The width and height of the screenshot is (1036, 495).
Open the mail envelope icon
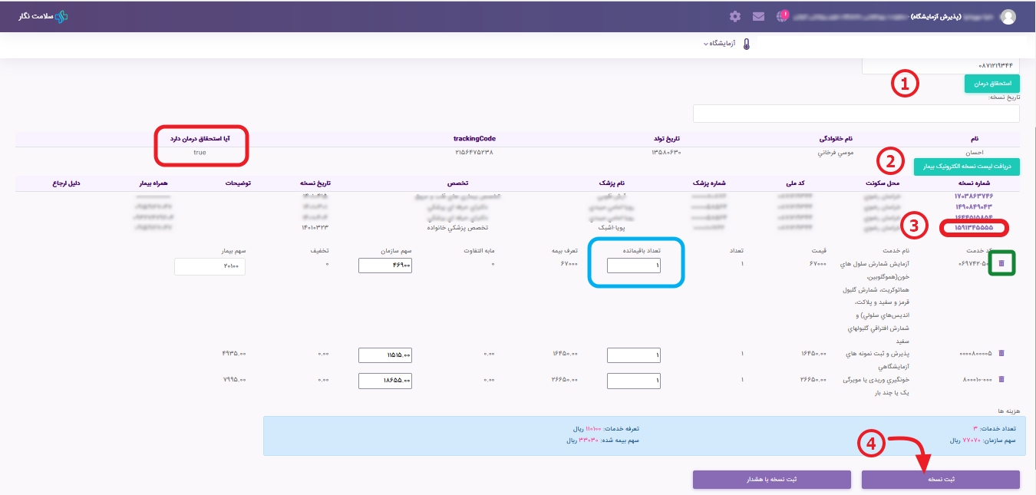click(x=758, y=16)
